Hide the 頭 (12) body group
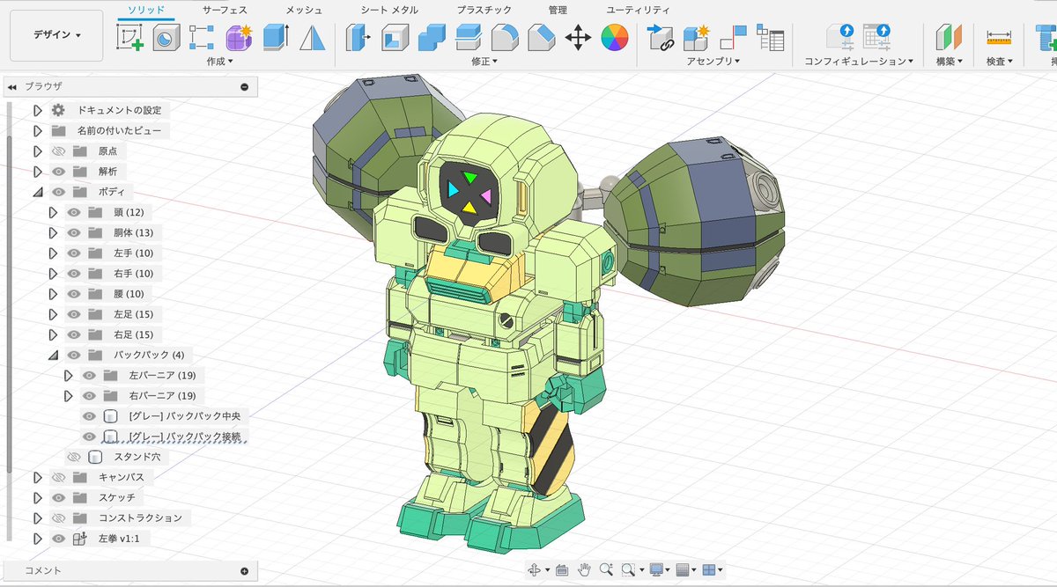 pyautogui.click(x=74, y=212)
